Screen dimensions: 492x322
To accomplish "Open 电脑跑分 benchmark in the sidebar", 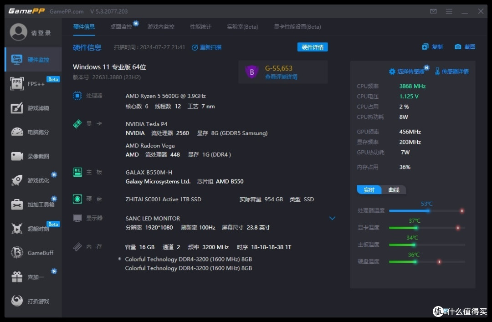I will click(x=33, y=132).
